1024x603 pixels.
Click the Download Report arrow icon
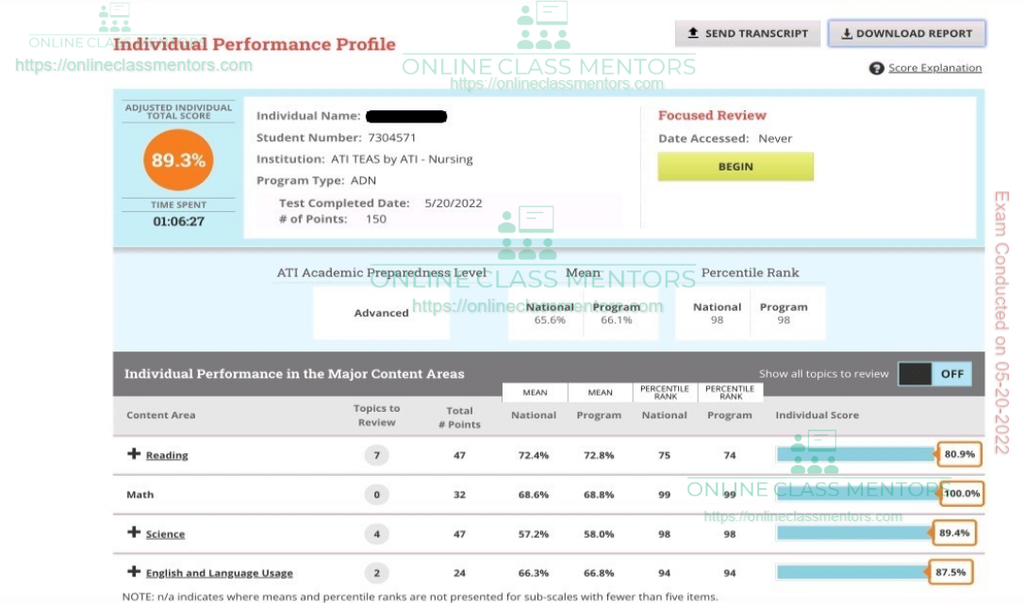846,33
